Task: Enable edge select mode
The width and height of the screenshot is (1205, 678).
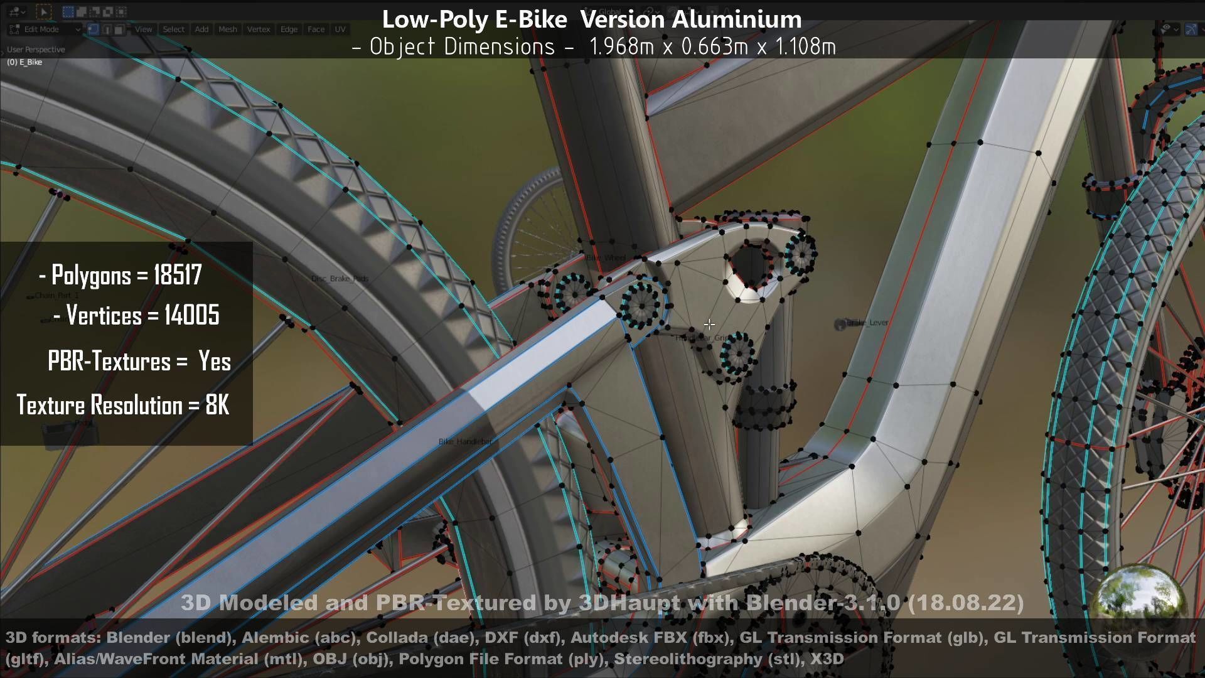Action: click(x=106, y=30)
